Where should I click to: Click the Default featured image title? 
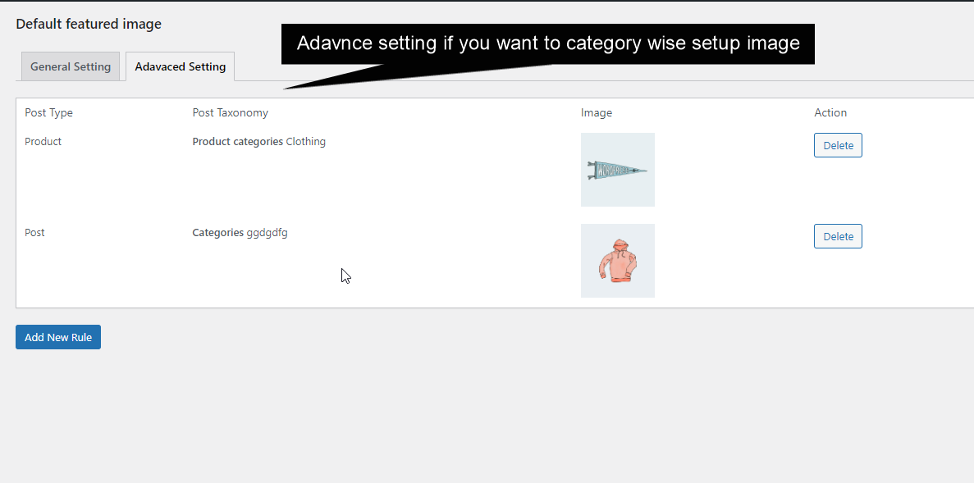pyautogui.click(x=88, y=24)
